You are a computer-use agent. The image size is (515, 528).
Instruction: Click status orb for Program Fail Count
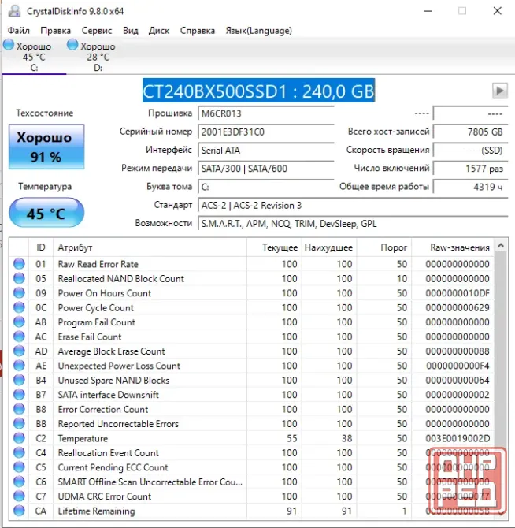[x=19, y=322]
